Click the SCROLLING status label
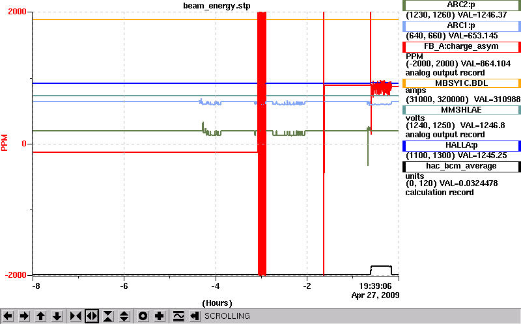 (227, 316)
